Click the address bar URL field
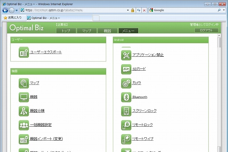The height and width of the screenshot is (152, 228). pos(75,10)
